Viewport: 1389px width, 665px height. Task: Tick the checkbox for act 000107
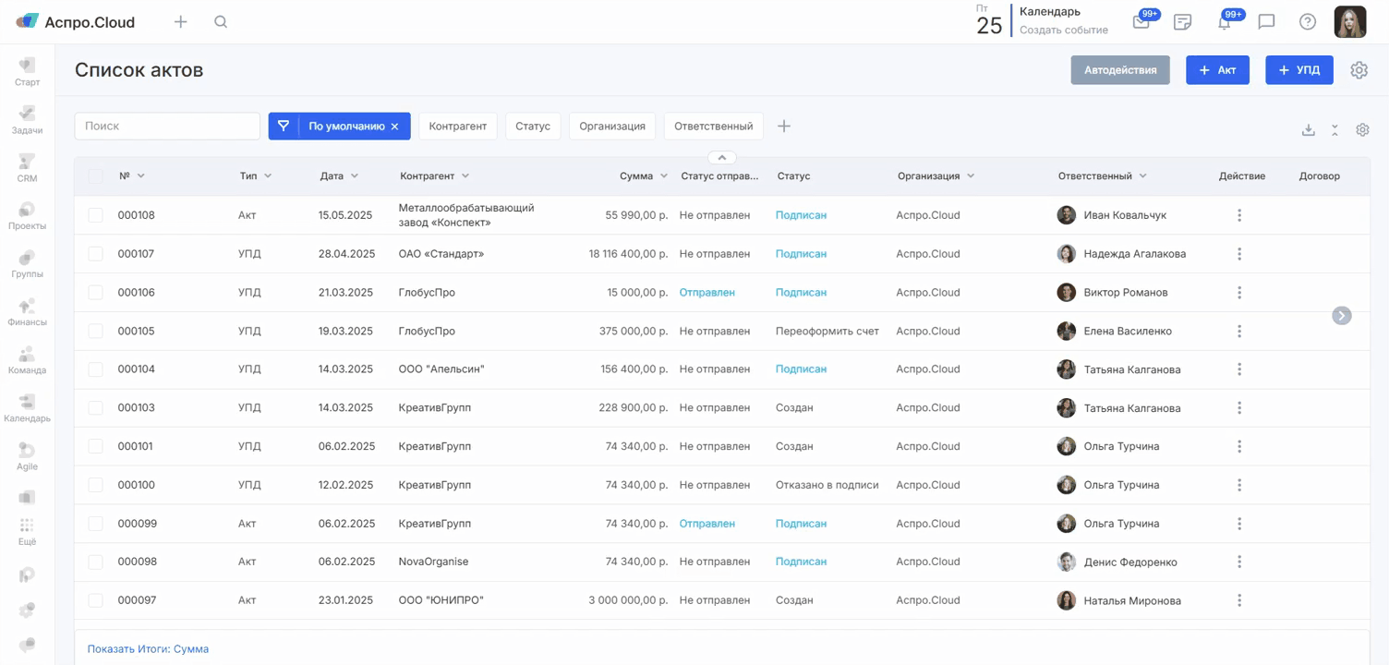tap(96, 254)
